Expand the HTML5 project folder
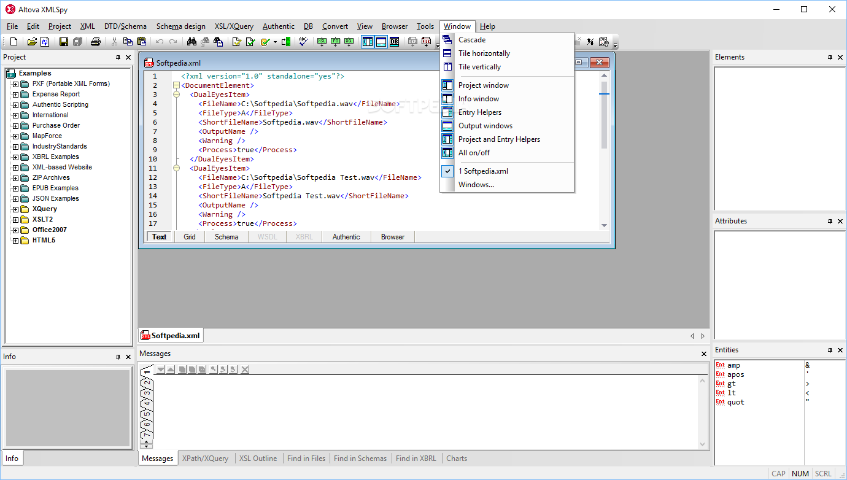The width and height of the screenshot is (847, 480). click(x=16, y=241)
